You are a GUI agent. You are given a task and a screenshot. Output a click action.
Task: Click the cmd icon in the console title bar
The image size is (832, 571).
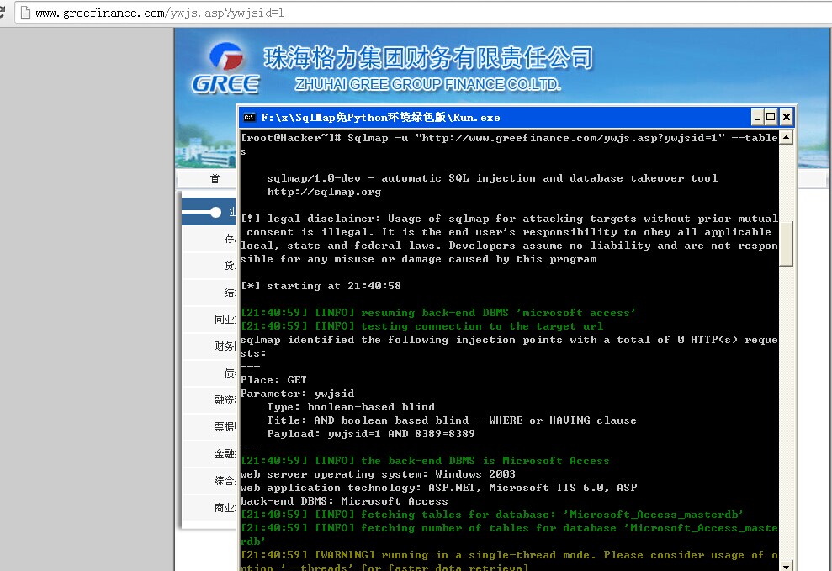pos(249,117)
